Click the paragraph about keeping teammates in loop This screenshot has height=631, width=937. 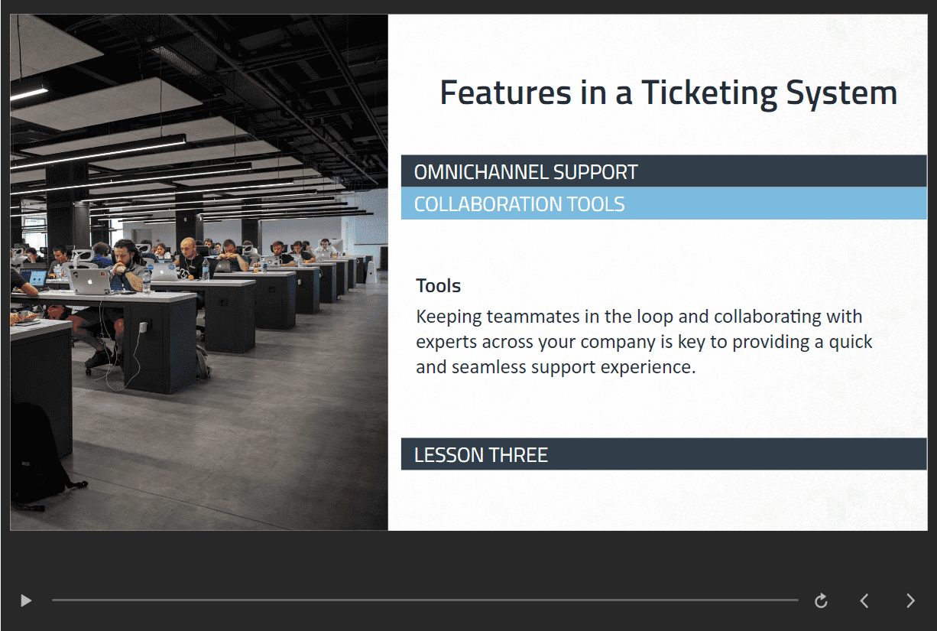click(644, 341)
